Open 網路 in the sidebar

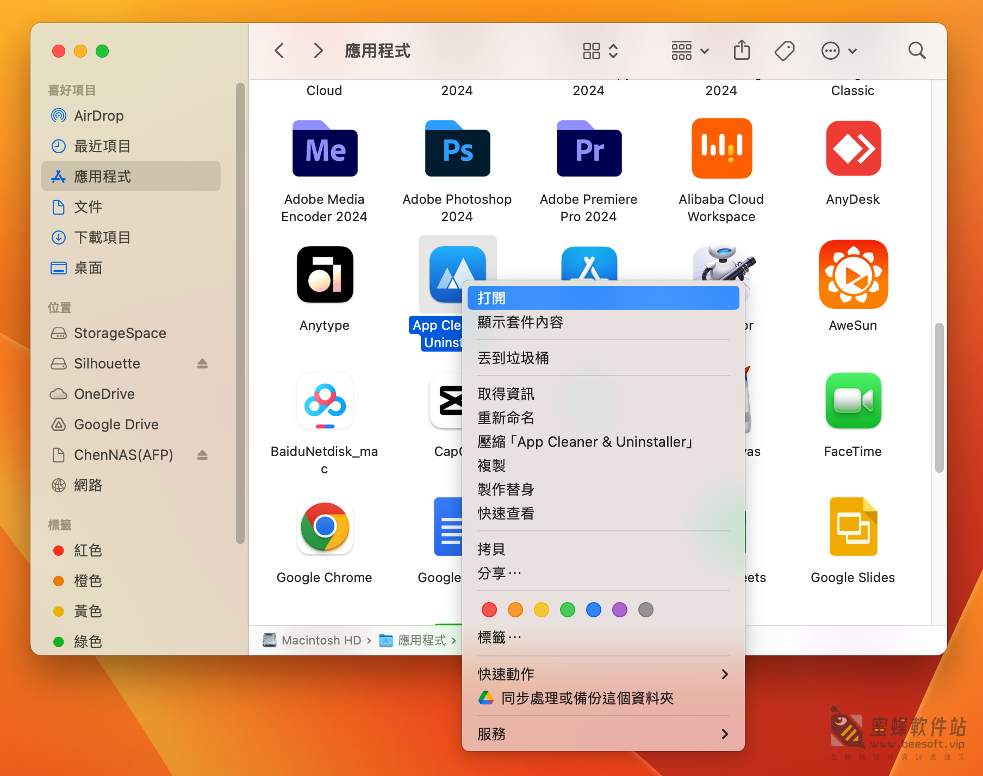pos(131,485)
